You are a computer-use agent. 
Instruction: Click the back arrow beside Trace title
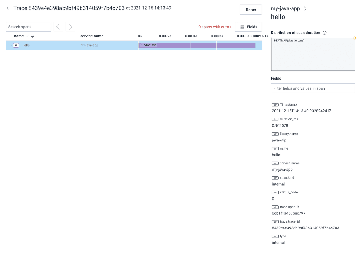tap(8, 8)
